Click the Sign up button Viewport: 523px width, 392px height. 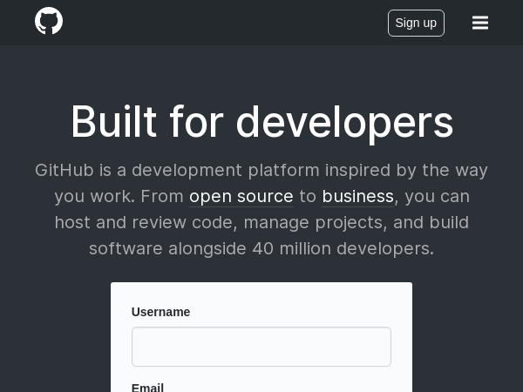point(416,23)
